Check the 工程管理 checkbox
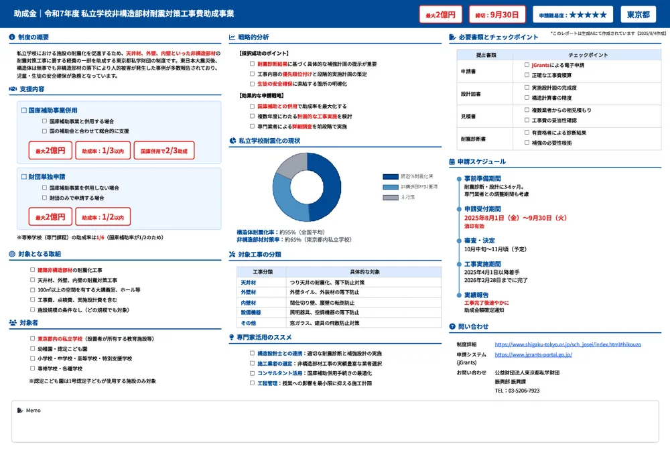 point(252,383)
